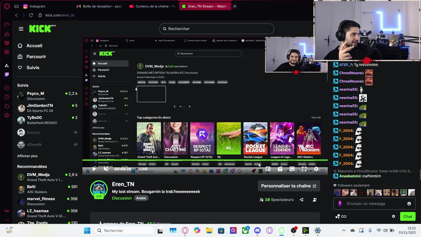Click the address bar lock icon
The image size is (421, 237).
(x=40, y=15)
